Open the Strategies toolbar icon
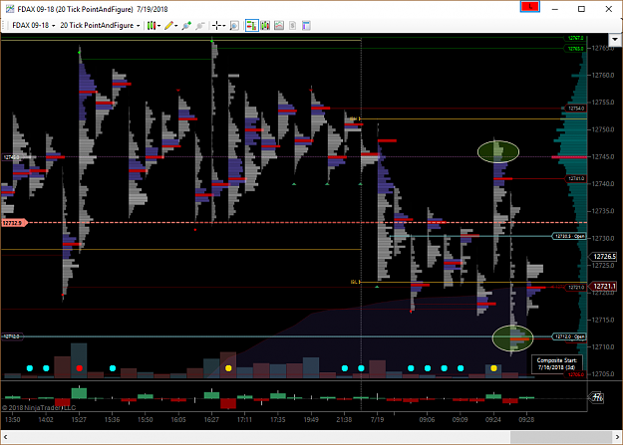The width and height of the screenshot is (623, 445). (x=279, y=26)
